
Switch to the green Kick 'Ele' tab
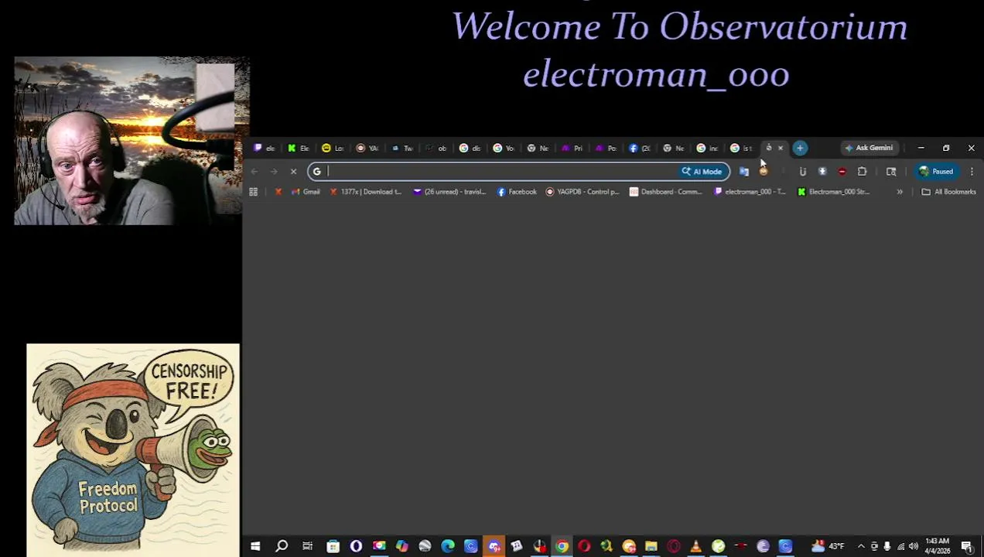[x=299, y=148]
